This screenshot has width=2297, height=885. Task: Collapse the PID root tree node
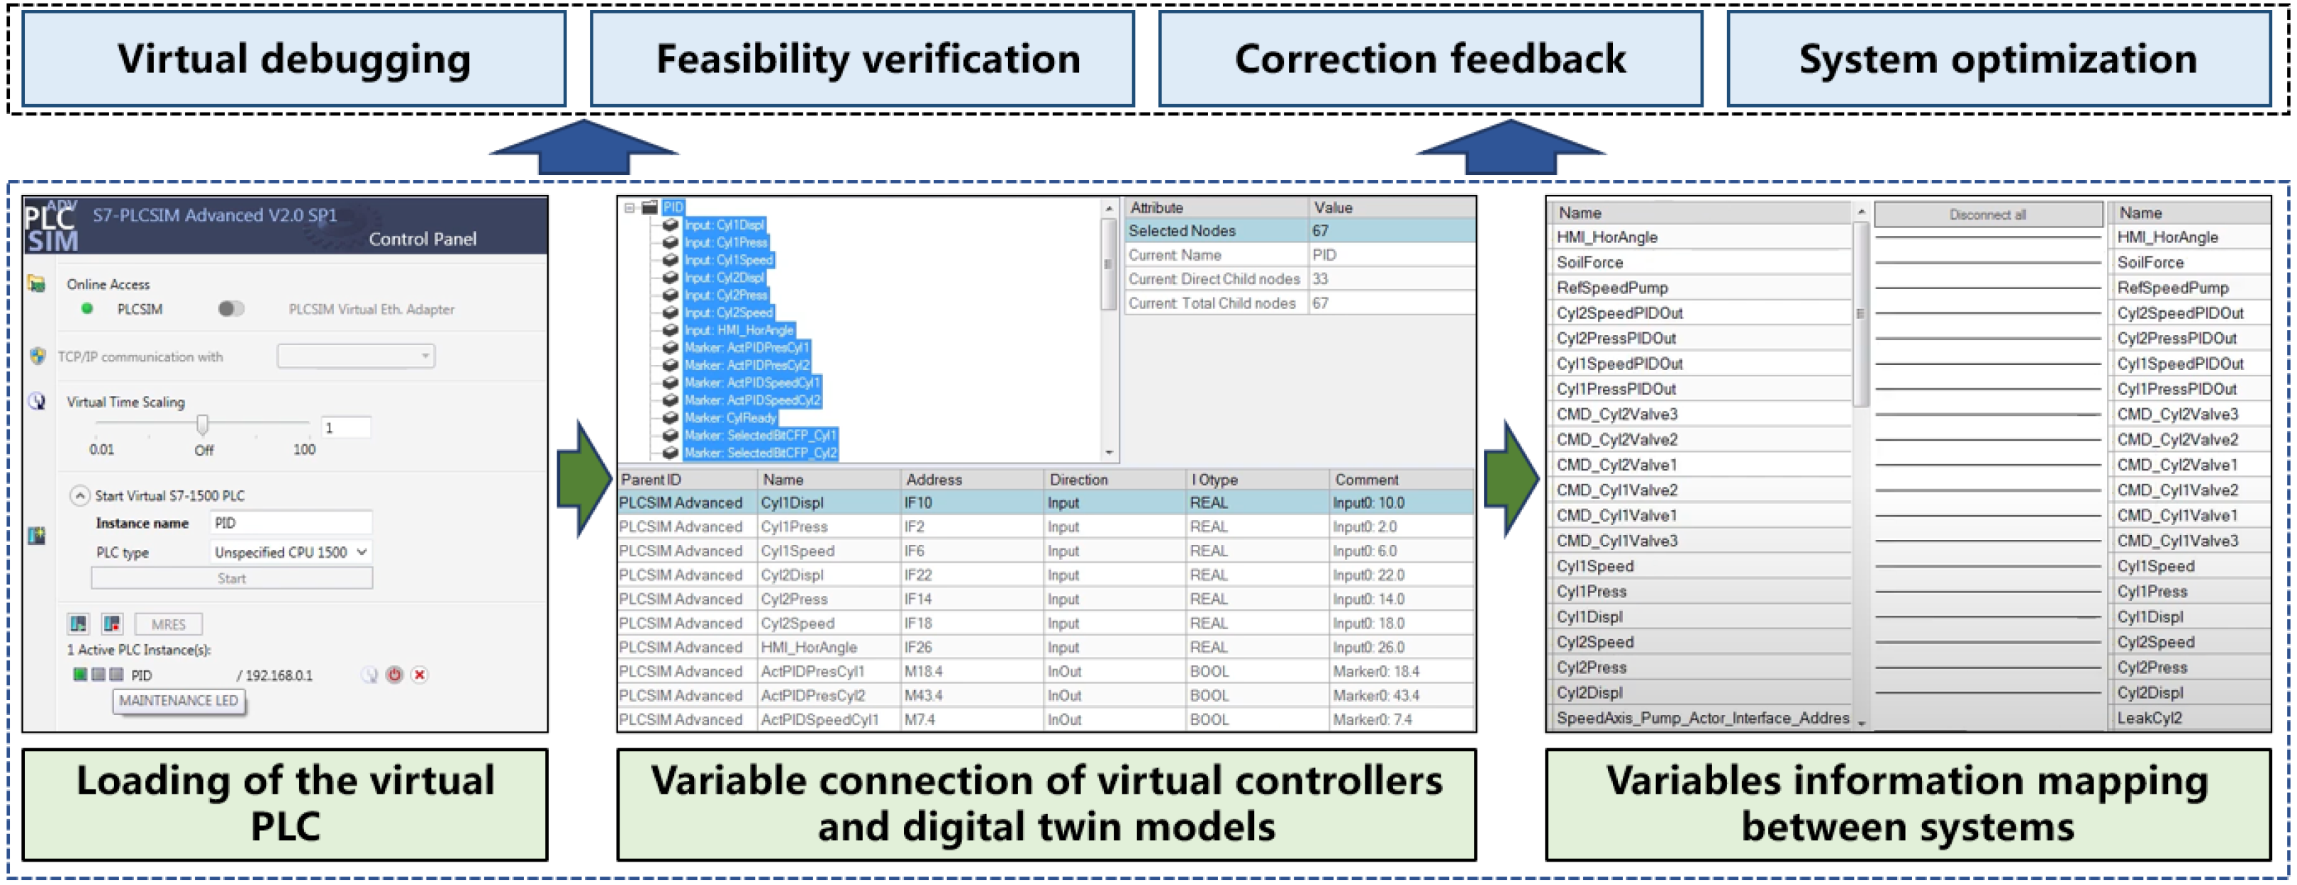pyautogui.click(x=630, y=208)
